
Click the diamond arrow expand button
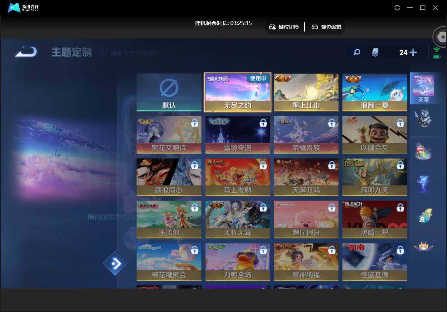(x=115, y=264)
